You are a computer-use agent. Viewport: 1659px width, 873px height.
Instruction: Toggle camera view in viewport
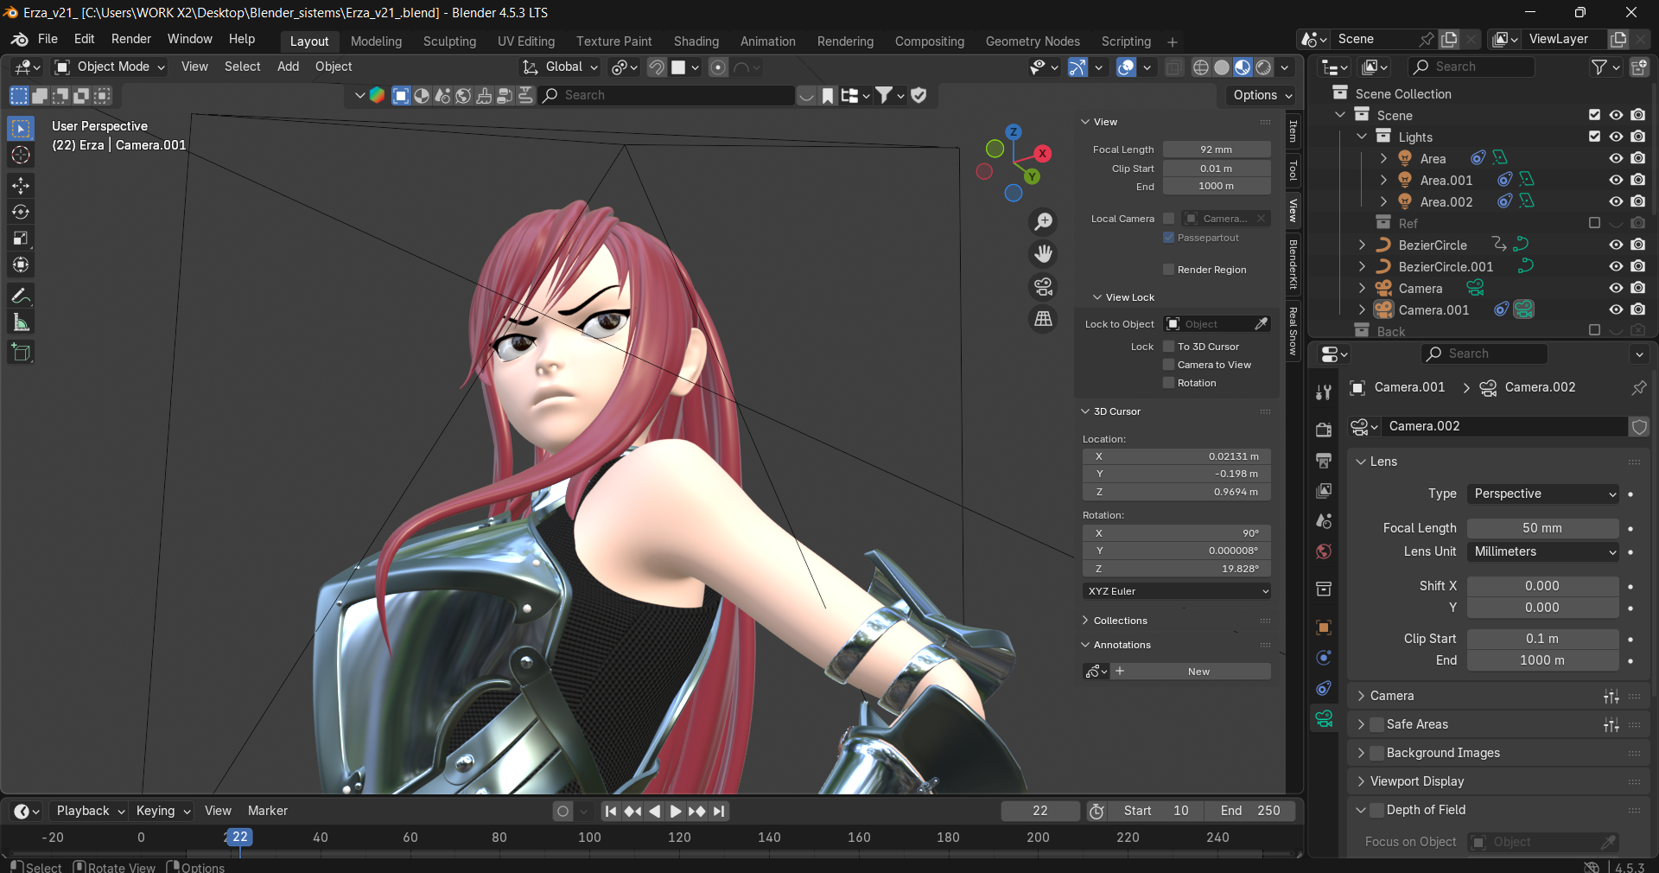[1044, 287]
